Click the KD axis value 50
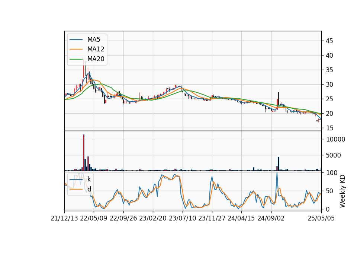357x257 pixels. pyautogui.click(x=329, y=191)
